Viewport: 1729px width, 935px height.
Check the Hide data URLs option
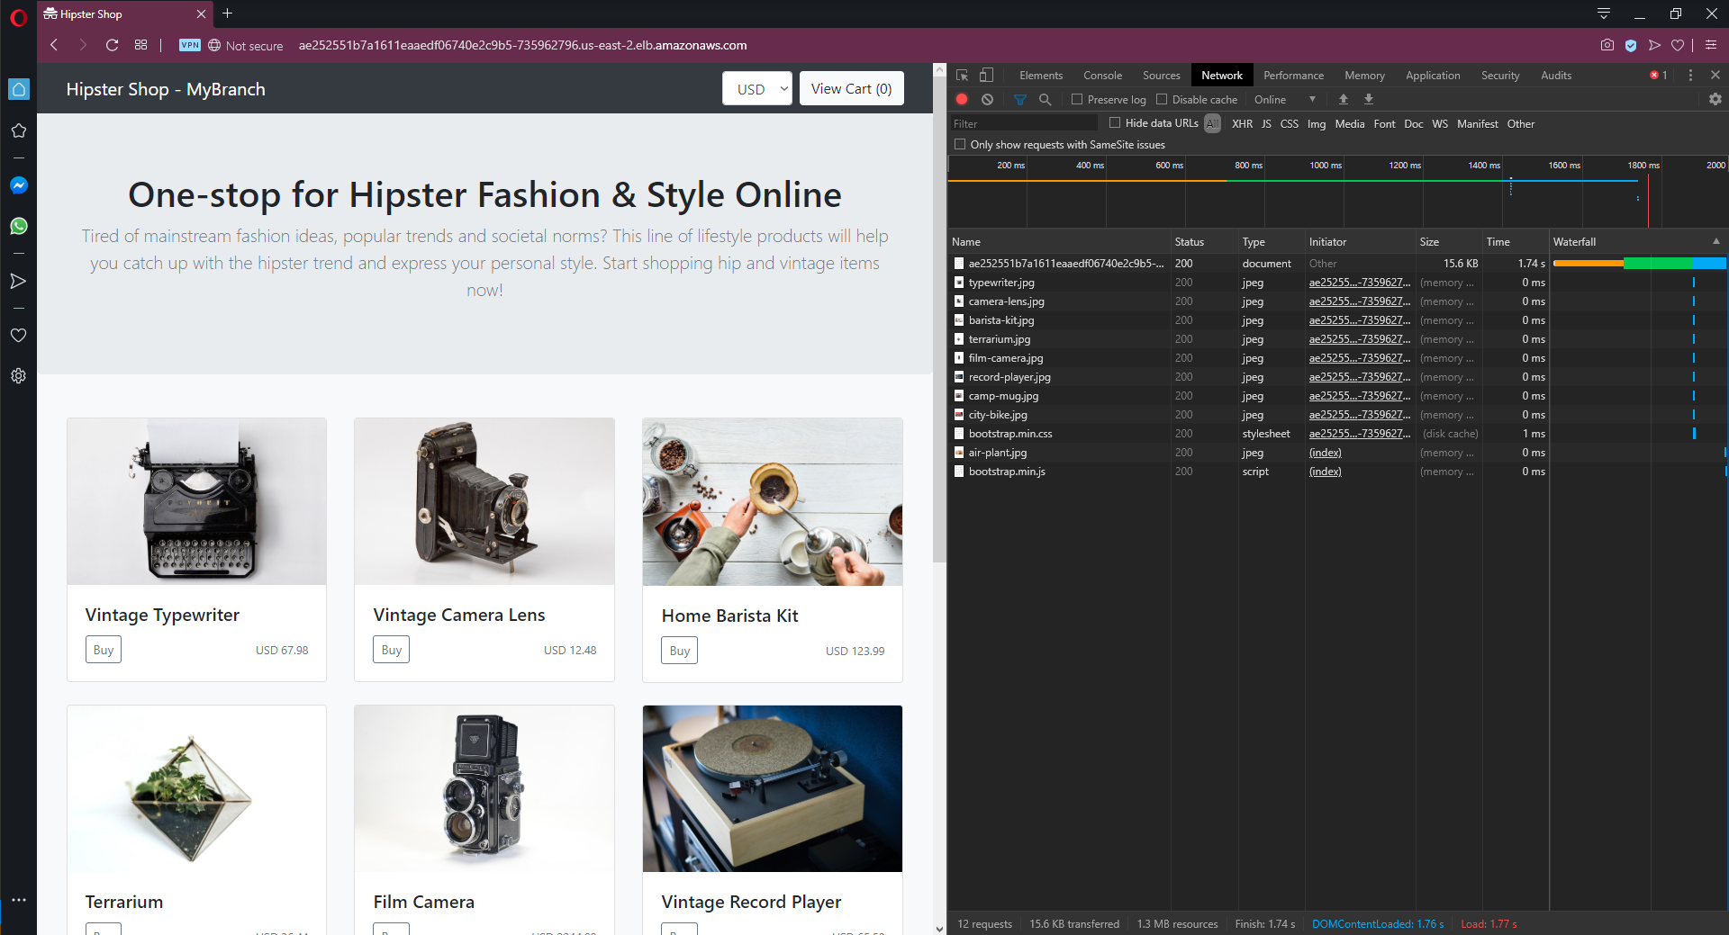point(1115,123)
